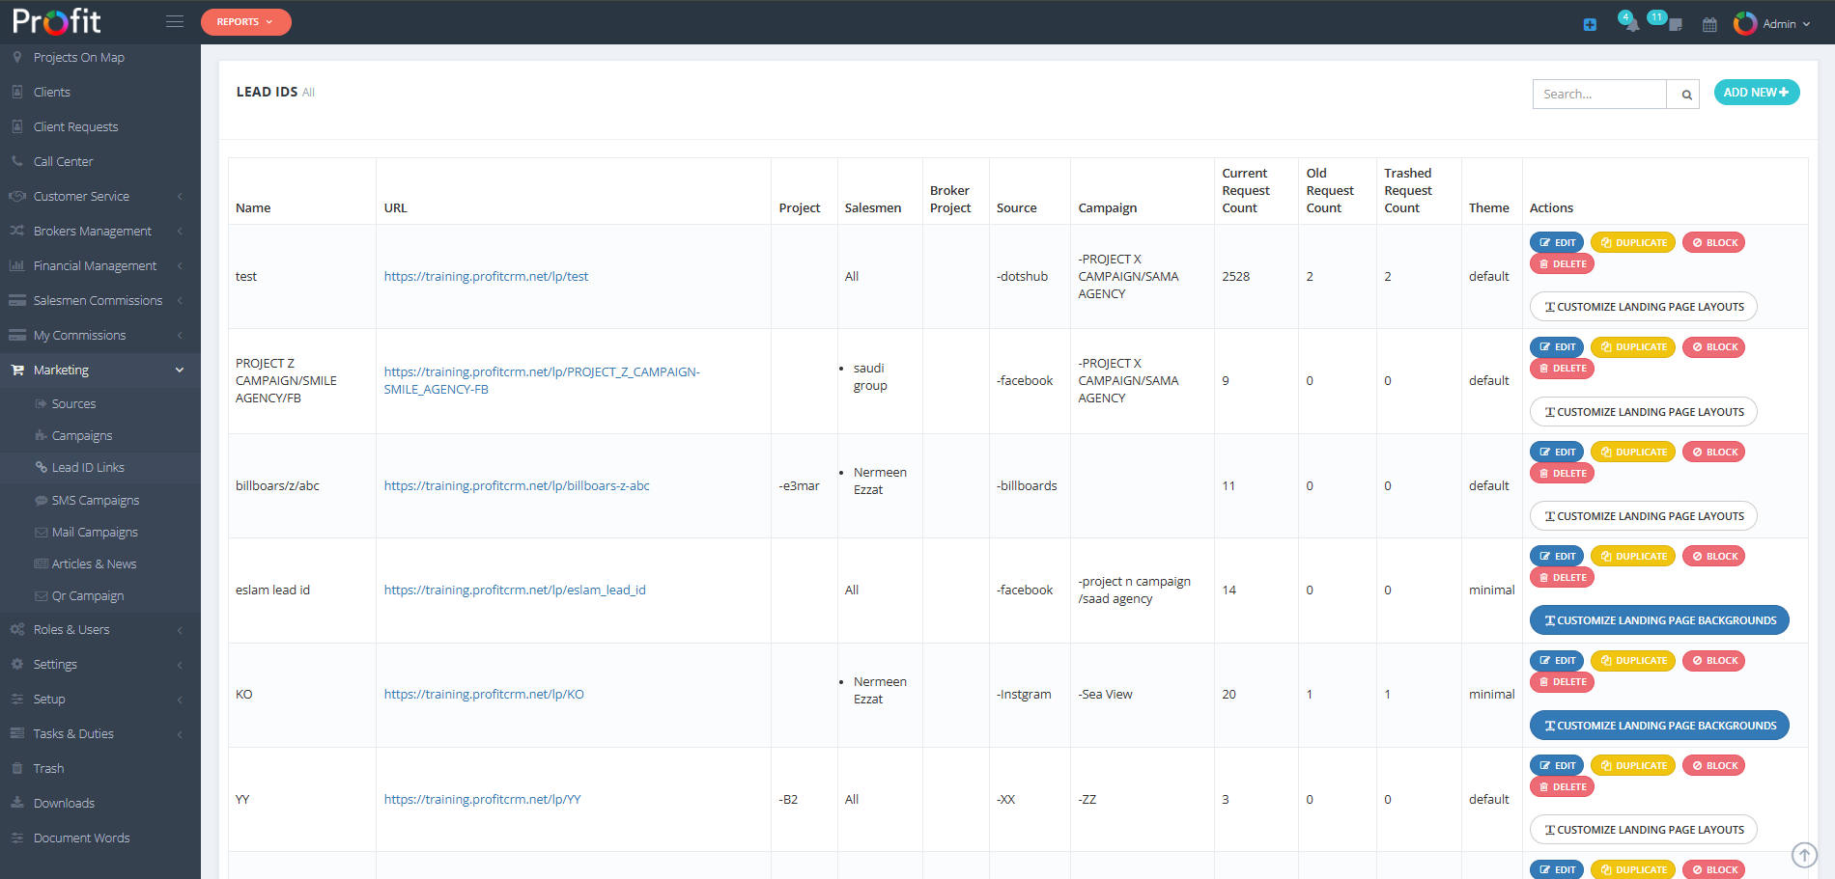This screenshot has height=879, width=1835.
Task: Click the Search input field
Action: (1599, 95)
